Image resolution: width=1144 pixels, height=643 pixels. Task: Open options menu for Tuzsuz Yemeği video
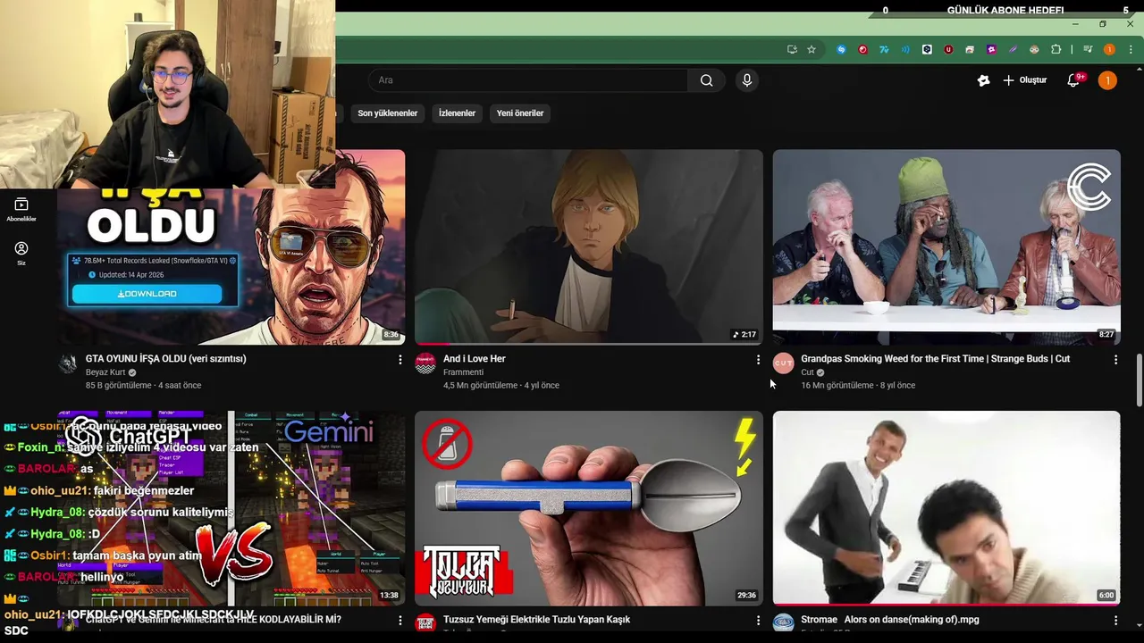point(758,620)
